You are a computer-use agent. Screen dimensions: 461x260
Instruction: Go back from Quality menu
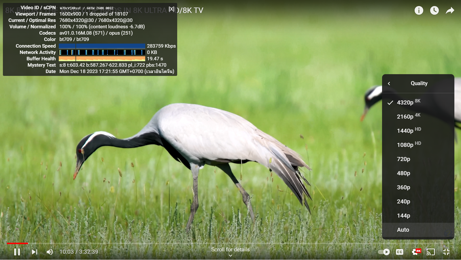coord(389,83)
